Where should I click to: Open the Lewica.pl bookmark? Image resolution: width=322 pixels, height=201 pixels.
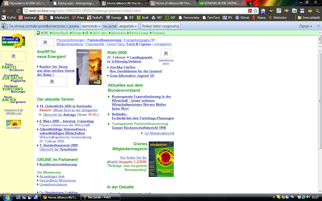[x=27, y=18]
